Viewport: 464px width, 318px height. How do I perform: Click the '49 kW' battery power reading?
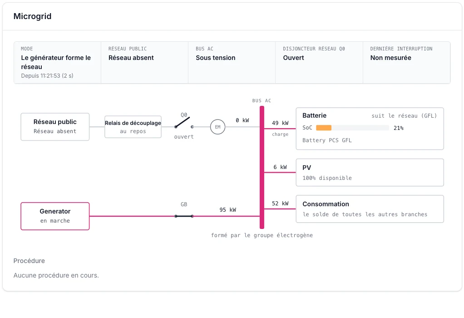pos(280,123)
